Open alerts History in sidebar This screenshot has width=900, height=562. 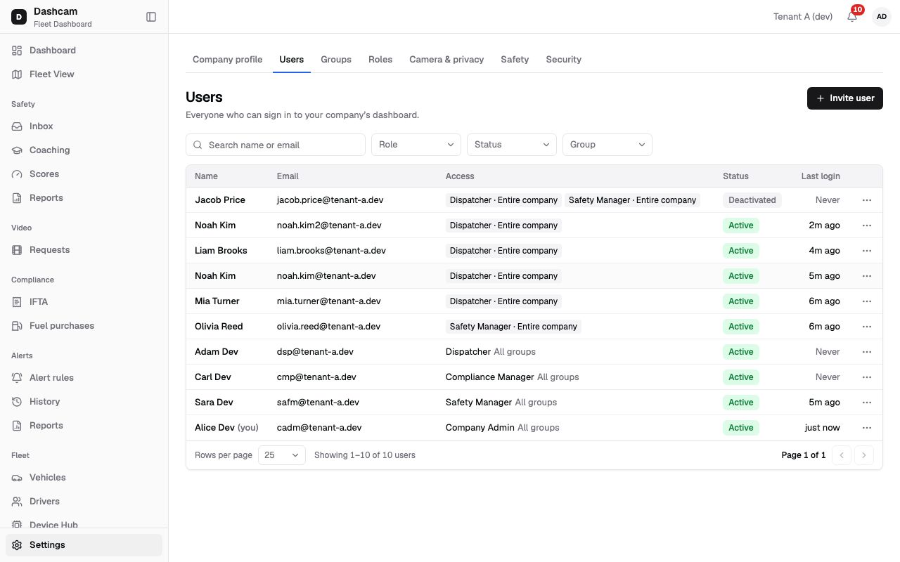coord(84,402)
